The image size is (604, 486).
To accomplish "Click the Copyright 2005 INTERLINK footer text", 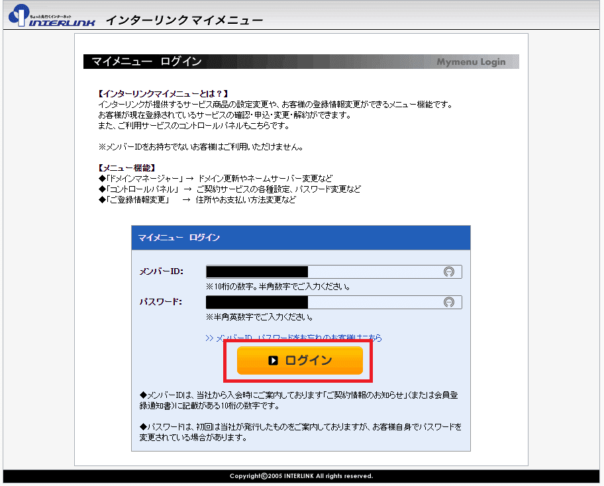I will [x=301, y=476].
